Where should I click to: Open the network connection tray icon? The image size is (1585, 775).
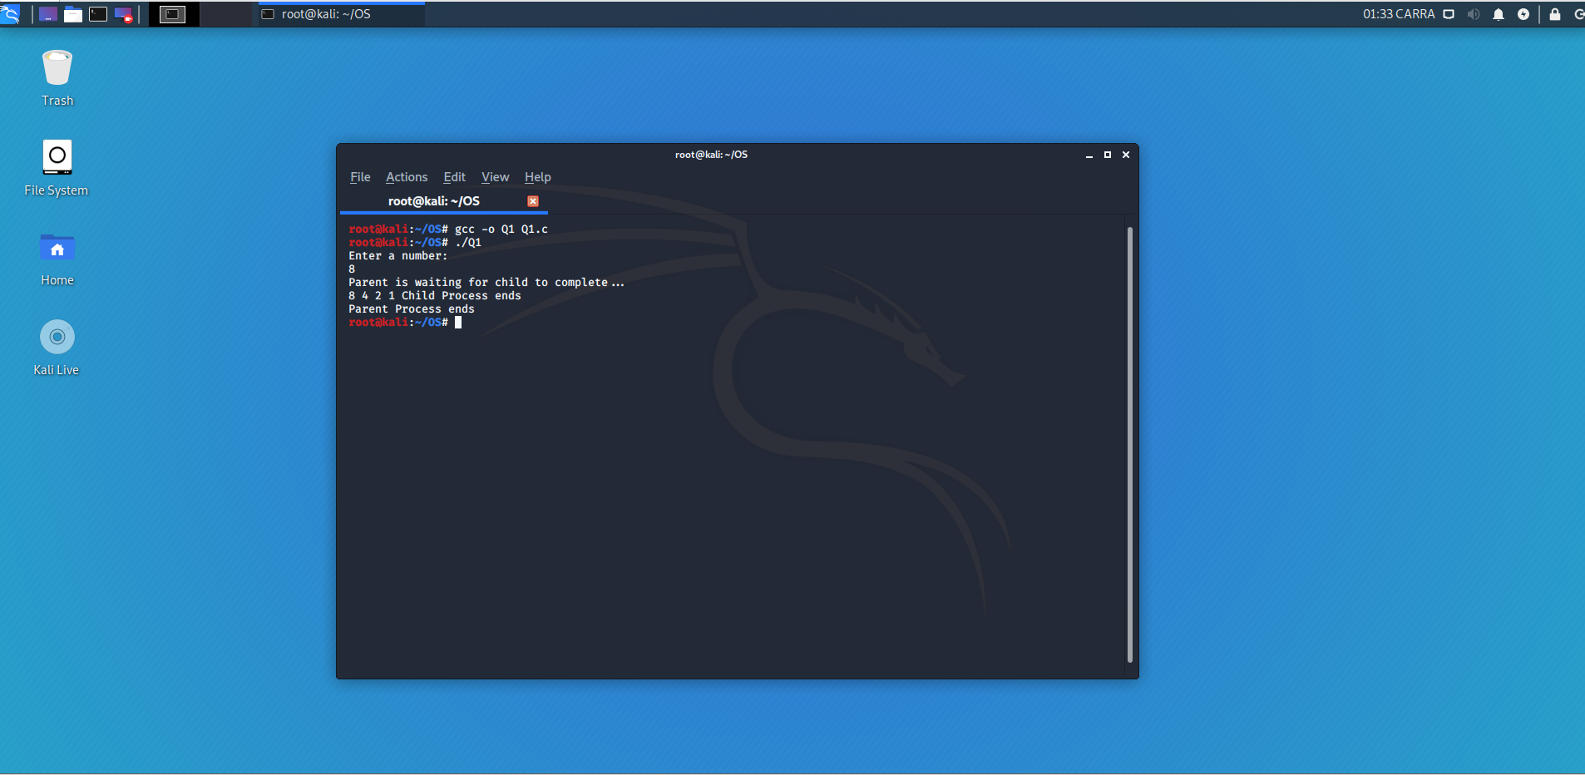click(x=1449, y=14)
